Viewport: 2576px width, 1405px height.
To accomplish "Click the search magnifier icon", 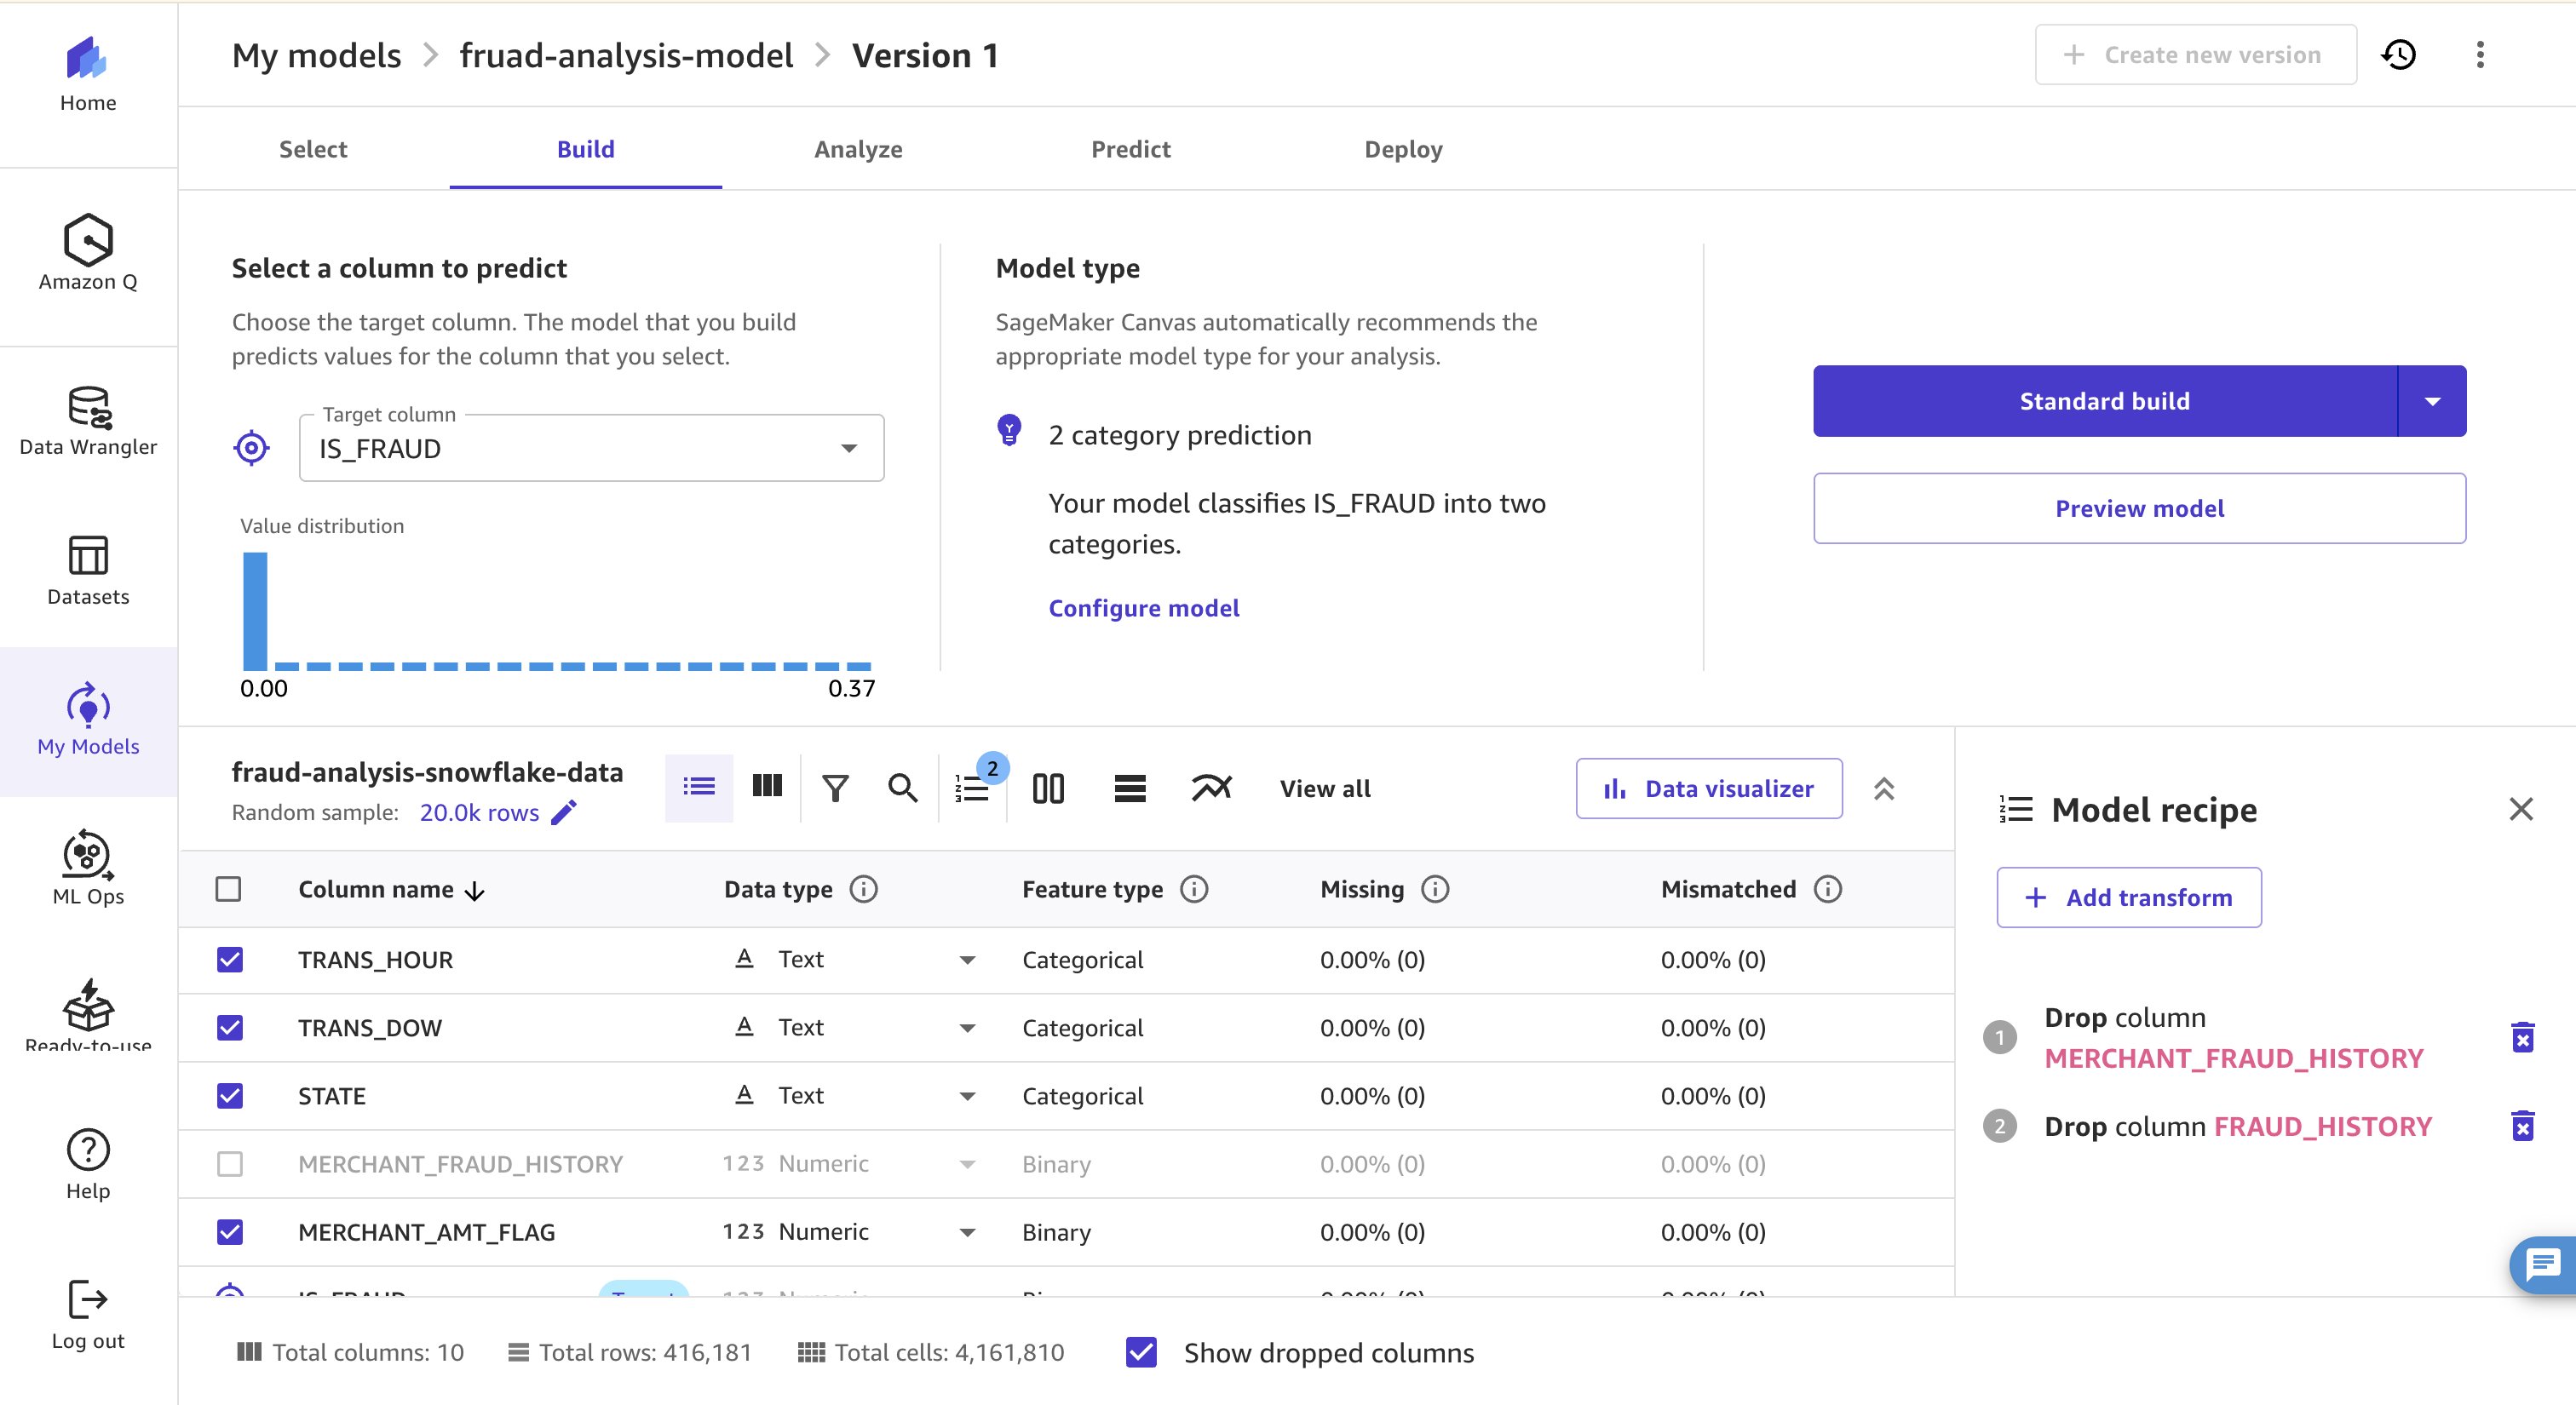I will pyautogui.click(x=903, y=789).
